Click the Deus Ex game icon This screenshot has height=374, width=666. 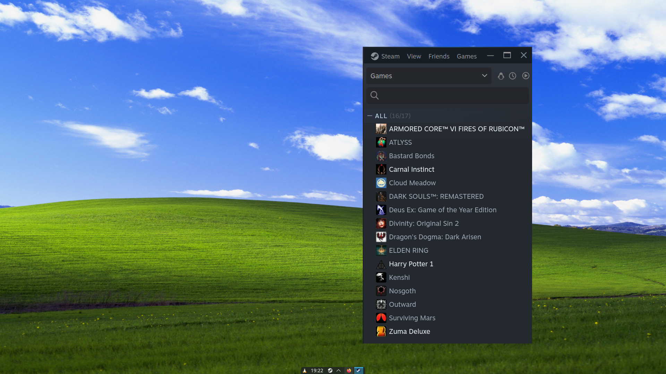[x=381, y=210]
